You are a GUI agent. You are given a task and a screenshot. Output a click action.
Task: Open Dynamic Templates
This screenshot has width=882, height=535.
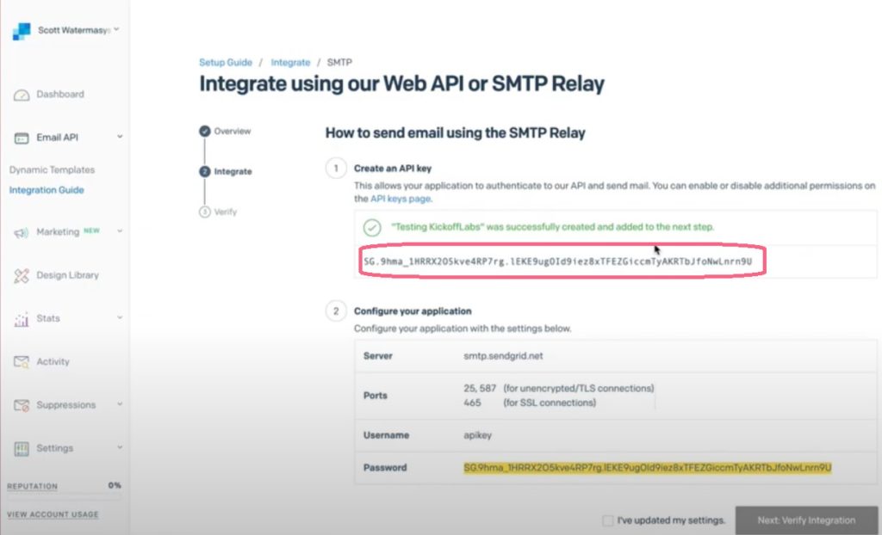tap(52, 169)
